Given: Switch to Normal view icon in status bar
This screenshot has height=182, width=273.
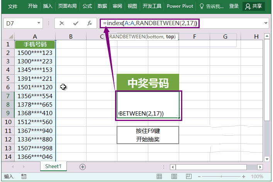Looking at the screenshot, I should tap(159, 177).
